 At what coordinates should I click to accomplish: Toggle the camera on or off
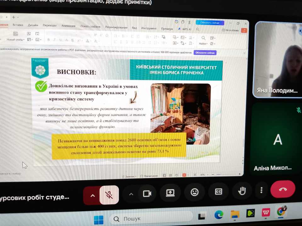[x=147, y=194]
